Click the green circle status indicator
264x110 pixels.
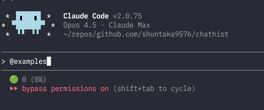tap(14, 80)
